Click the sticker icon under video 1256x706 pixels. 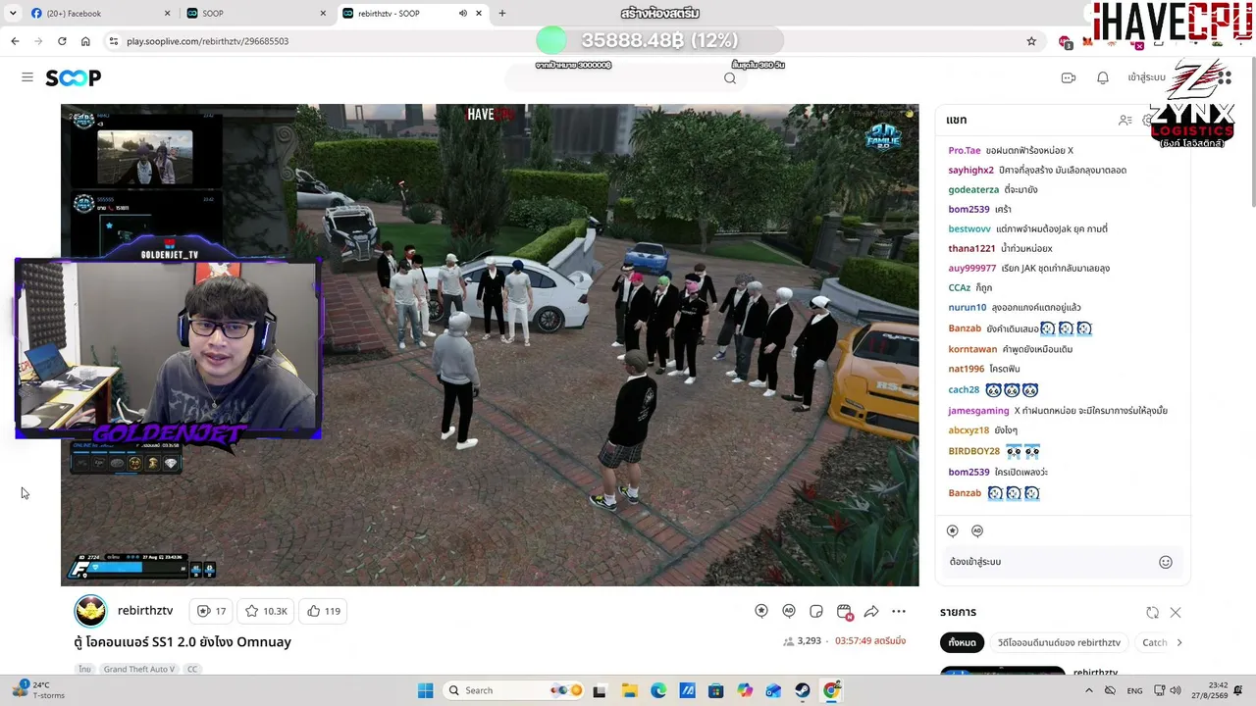[x=816, y=611]
